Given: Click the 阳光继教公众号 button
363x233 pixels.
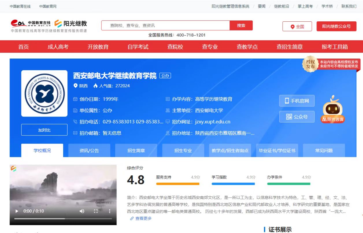Looking at the screenshot, I should [x=336, y=26].
